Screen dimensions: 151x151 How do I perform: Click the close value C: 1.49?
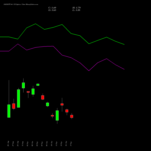[52, 8]
